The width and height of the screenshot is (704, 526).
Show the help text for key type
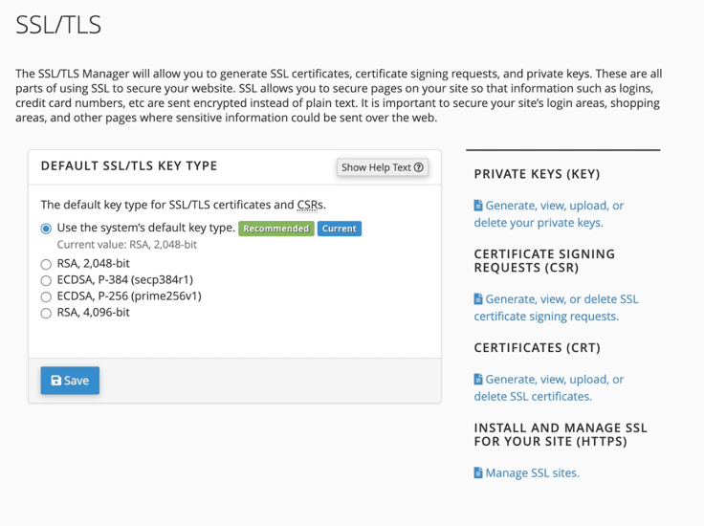[x=382, y=167]
